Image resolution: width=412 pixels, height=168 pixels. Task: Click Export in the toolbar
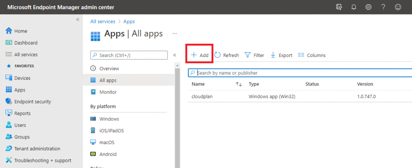(281, 55)
